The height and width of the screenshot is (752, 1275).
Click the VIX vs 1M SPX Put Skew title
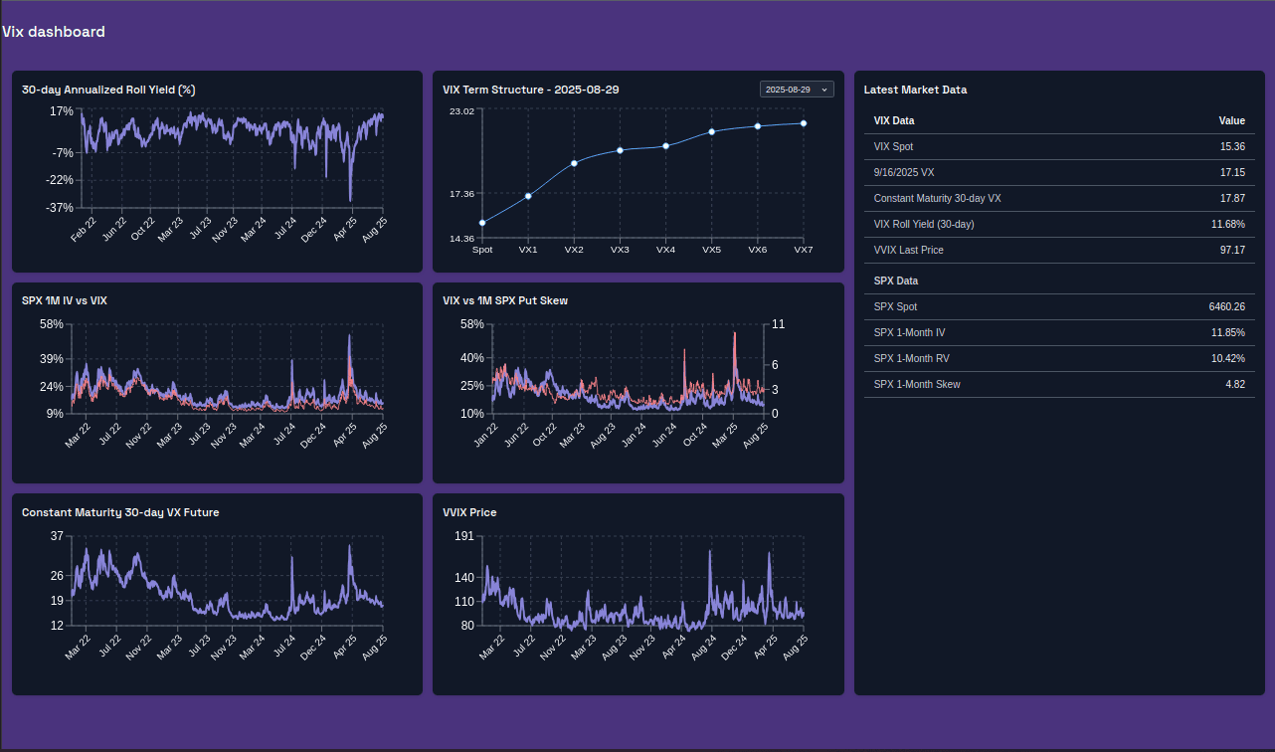point(505,300)
